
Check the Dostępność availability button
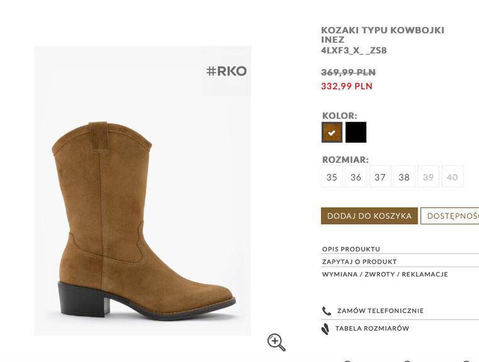pos(449,216)
